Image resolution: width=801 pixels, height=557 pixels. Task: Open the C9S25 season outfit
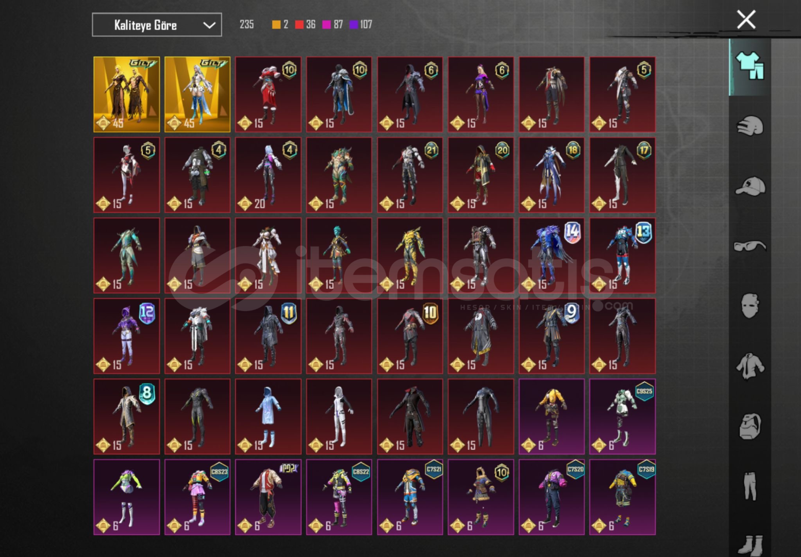click(623, 416)
